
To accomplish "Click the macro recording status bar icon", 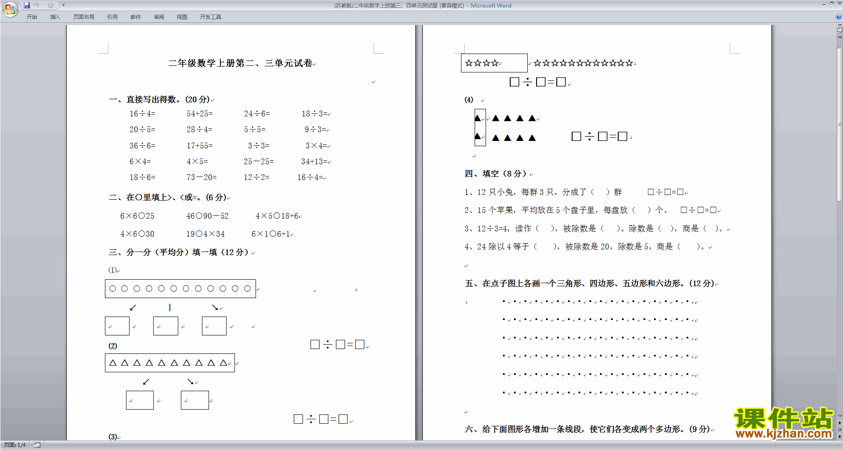I will tap(37, 445).
